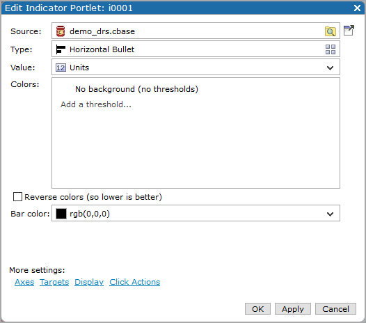This screenshot has width=366, height=323.
Task: Open the Display settings link
Action: click(x=89, y=282)
